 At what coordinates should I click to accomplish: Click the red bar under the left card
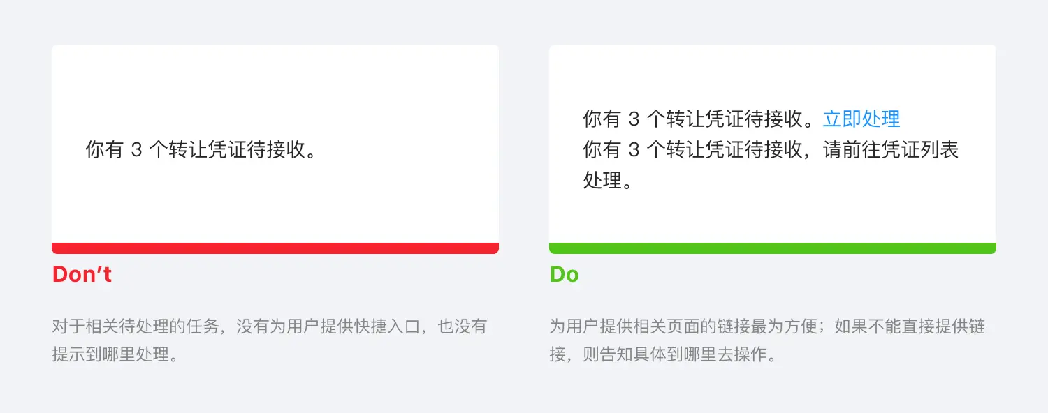click(275, 248)
